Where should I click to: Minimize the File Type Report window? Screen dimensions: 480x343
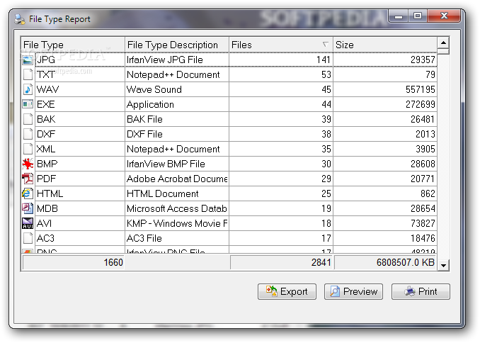[399, 16]
